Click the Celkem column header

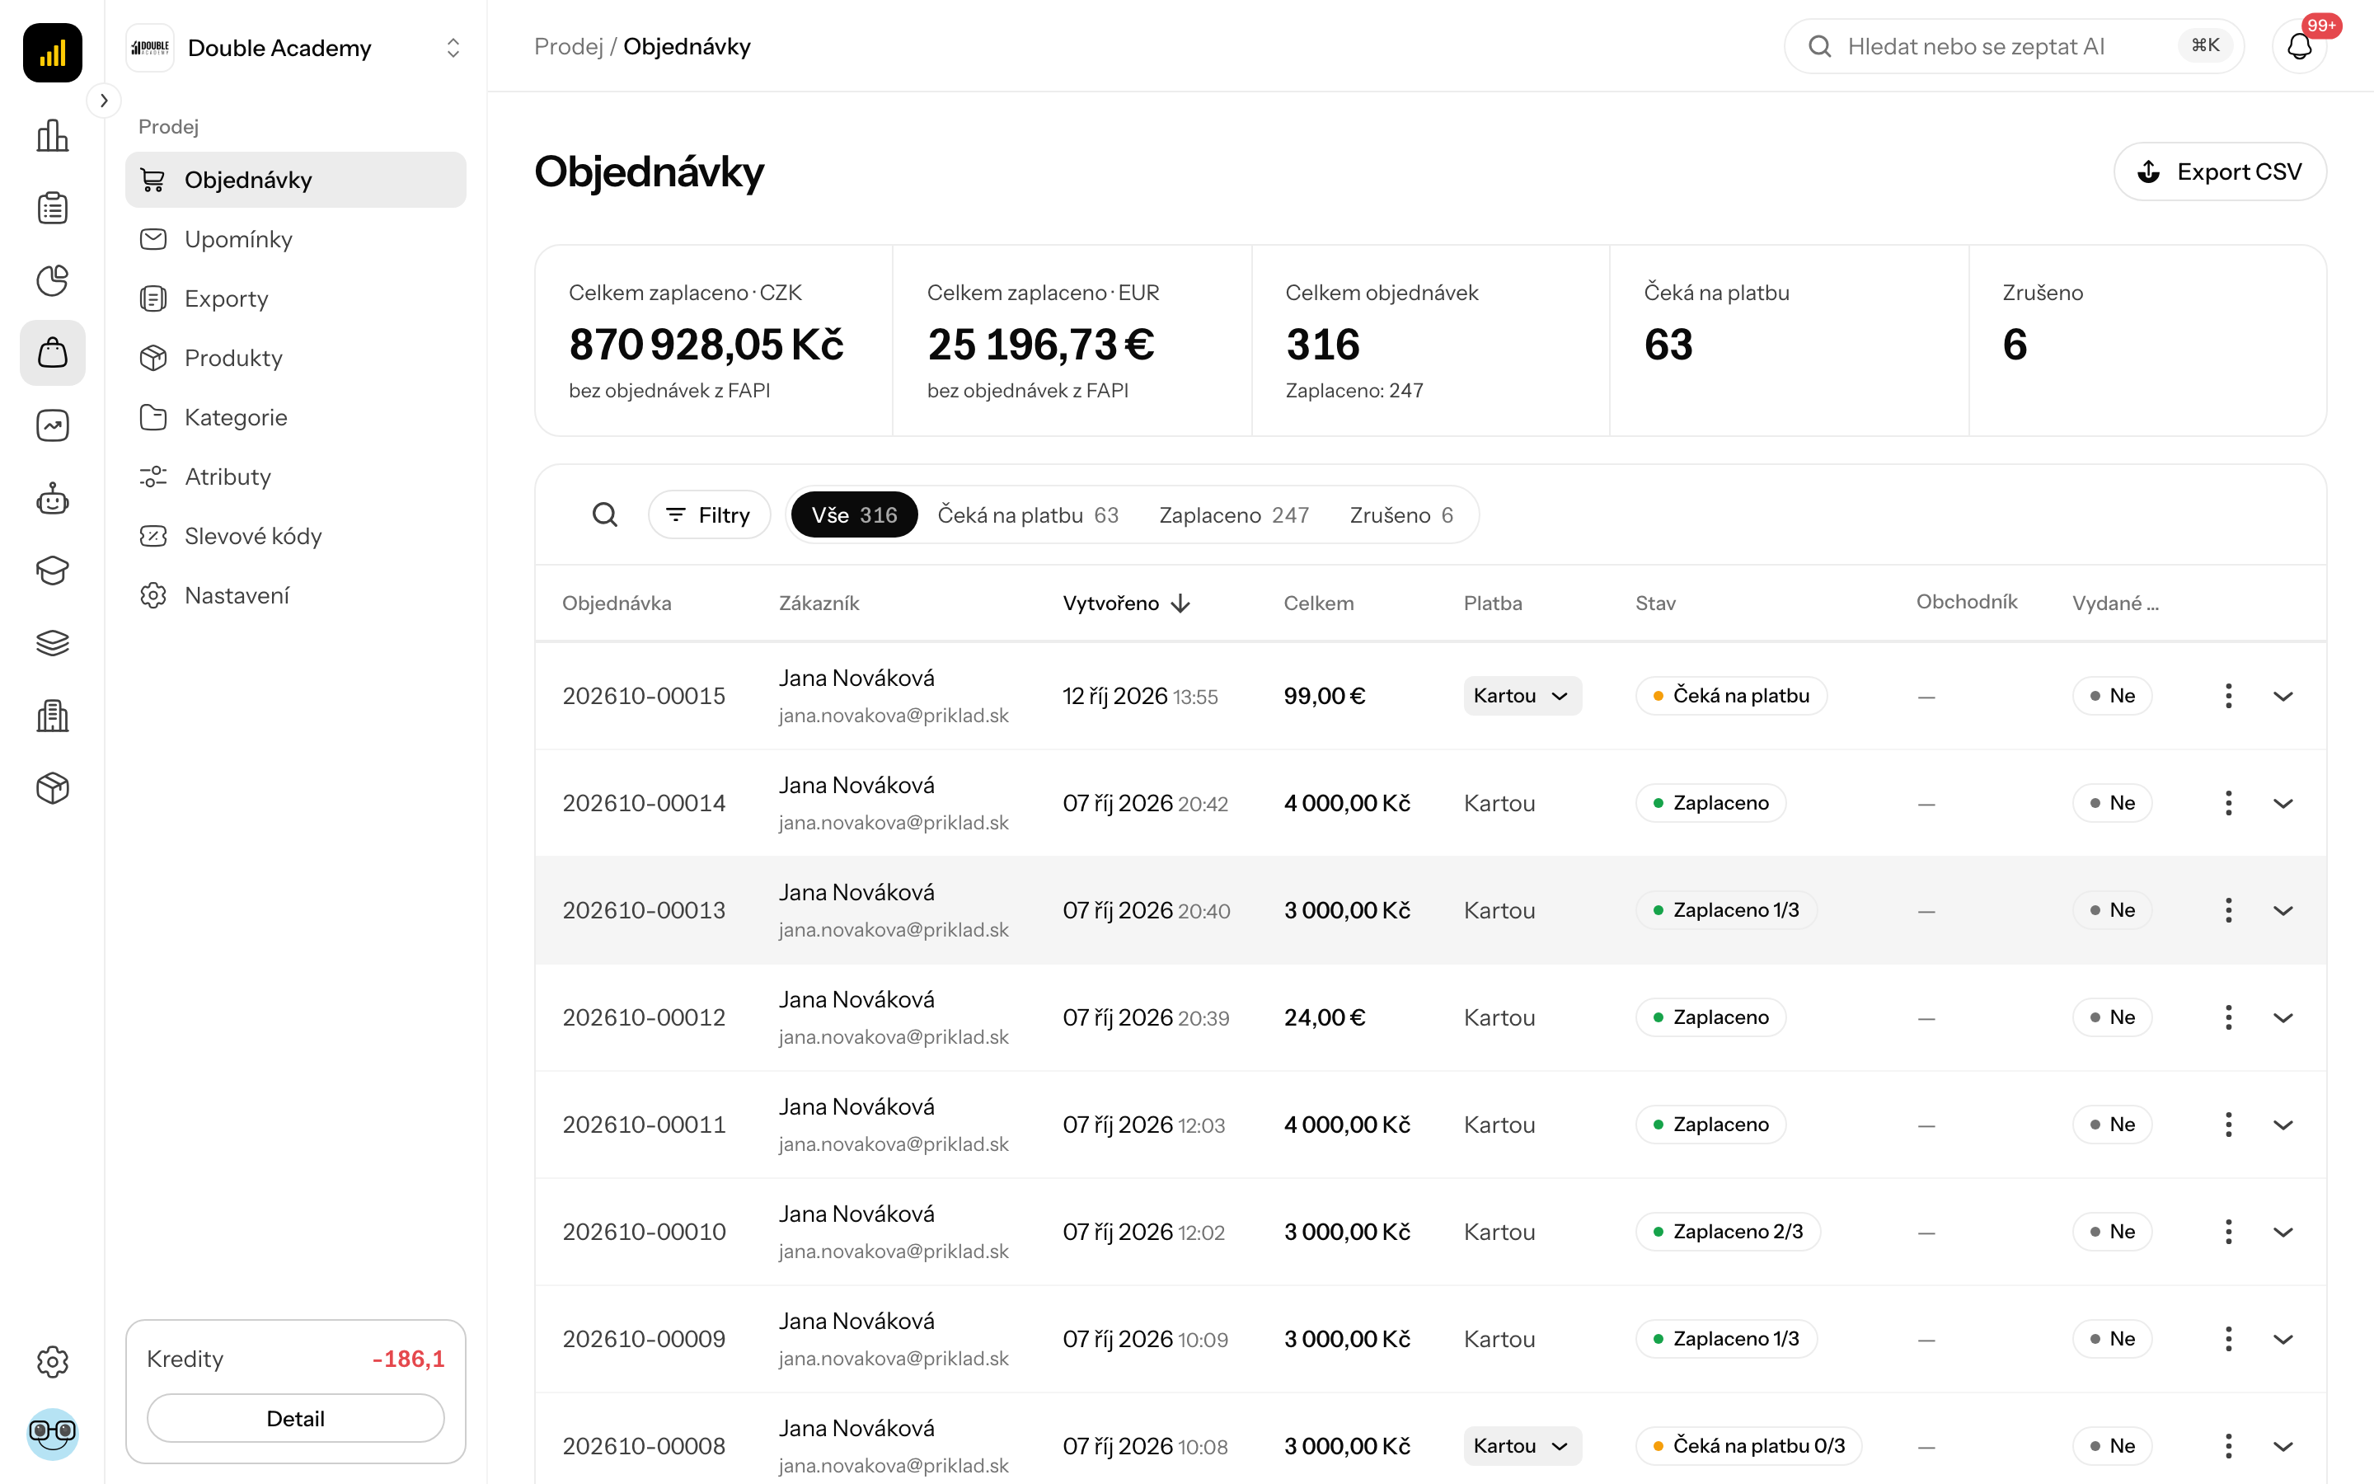pyautogui.click(x=1318, y=603)
